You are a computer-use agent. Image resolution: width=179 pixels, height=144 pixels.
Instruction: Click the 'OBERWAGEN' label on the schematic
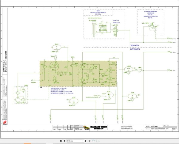[x=134, y=45]
